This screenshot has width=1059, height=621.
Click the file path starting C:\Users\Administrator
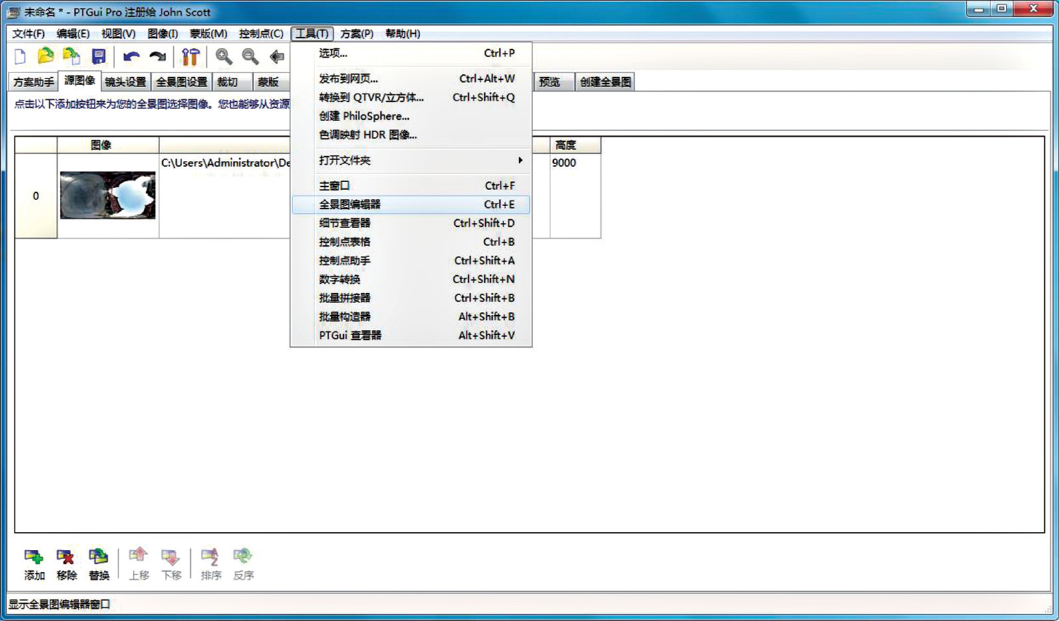pos(225,163)
